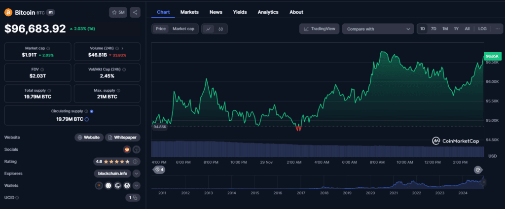505x209 pixels.
Task: Switch to the Analytics tab
Action: point(268,12)
